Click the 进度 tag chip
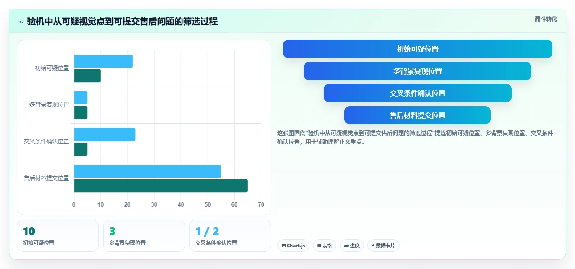 point(352,246)
